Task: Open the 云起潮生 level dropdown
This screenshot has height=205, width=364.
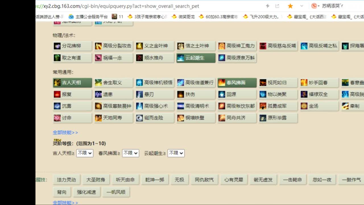Action: point(176,153)
